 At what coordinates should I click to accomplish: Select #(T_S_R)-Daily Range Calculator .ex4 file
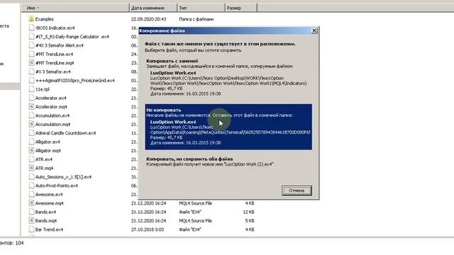coord(72,37)
